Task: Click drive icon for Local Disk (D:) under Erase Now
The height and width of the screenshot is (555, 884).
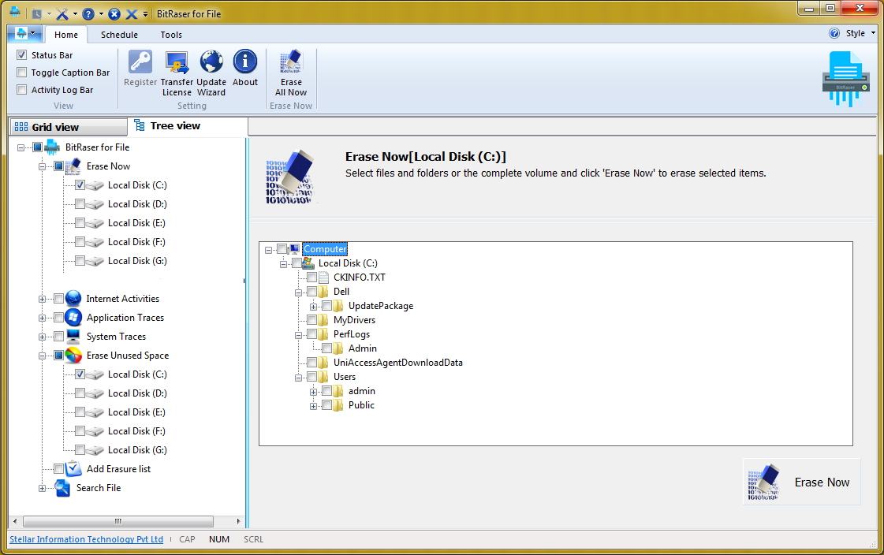Action: (x=96, y=204)
